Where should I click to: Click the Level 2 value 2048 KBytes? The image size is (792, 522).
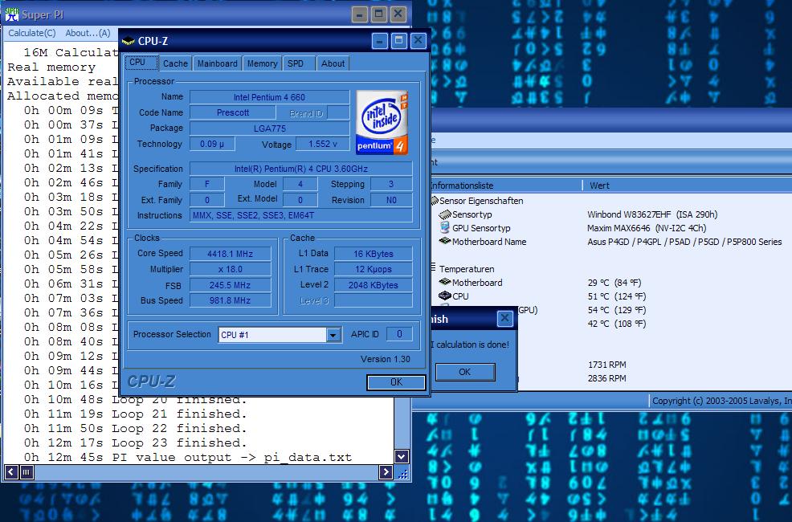pos(374,285)
